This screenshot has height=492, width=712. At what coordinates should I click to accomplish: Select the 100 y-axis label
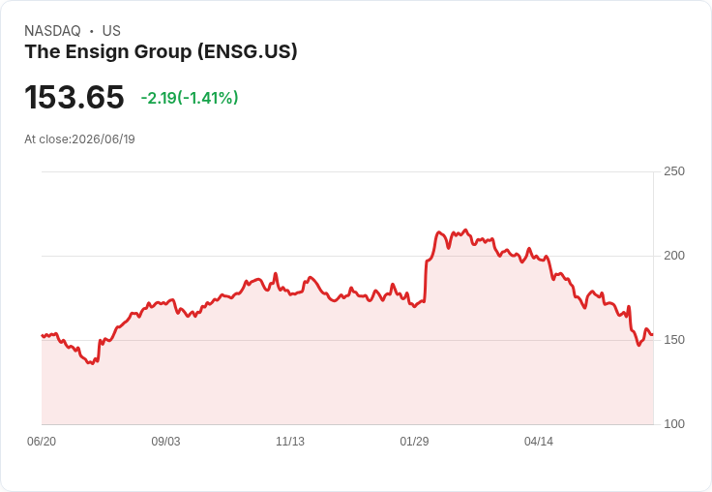(x=674, y=424)
